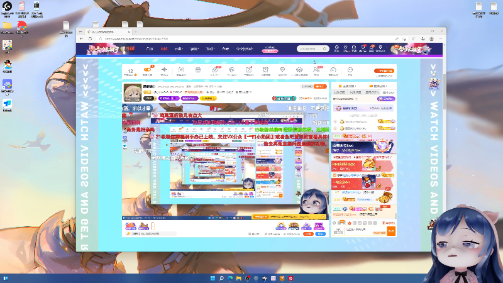Click the yellow tag under the streamer name
The height and width of the screenshot is (283, 503).
tap(208, 99)
